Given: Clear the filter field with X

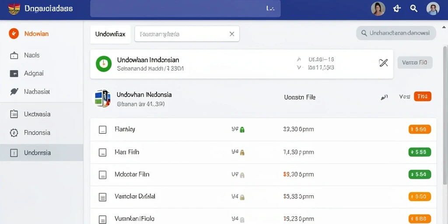Looking at the screenshot, I should point(232,34).
